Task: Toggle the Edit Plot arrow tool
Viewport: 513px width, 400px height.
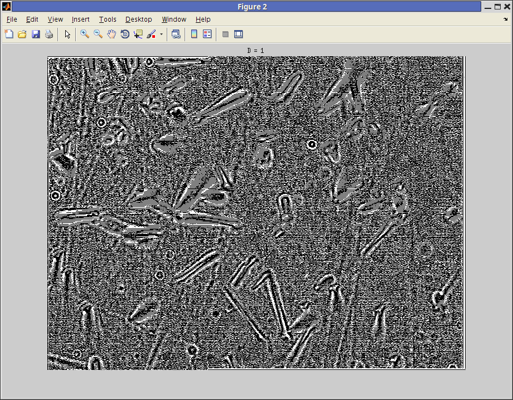Action: click(67, 34)
